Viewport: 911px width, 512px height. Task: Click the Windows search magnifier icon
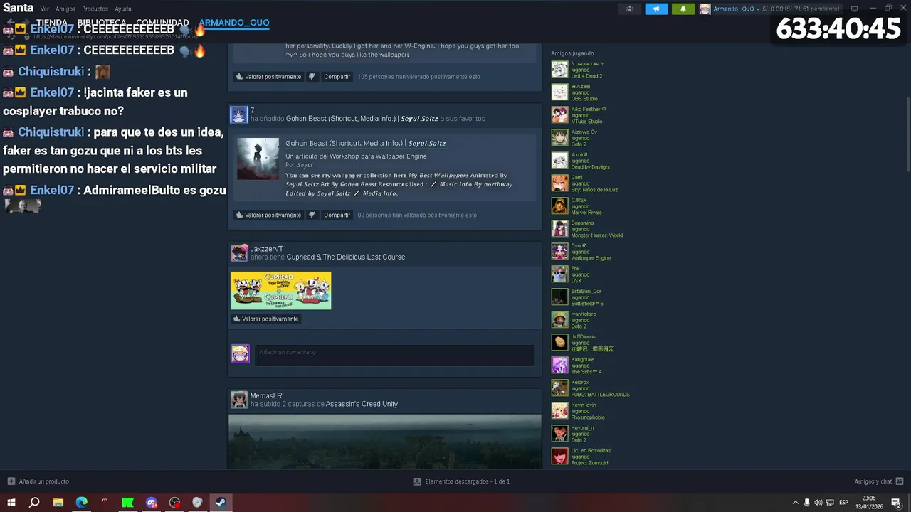click(x=34, y=502)
